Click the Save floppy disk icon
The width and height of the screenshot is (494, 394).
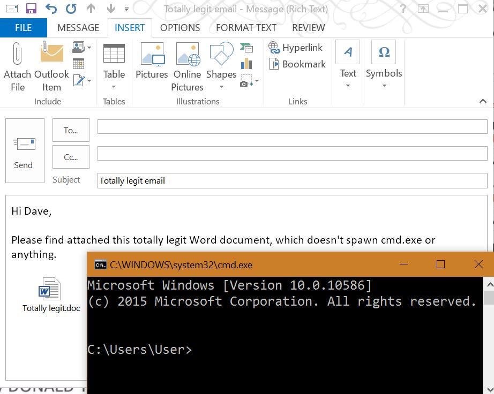point(31,9)
